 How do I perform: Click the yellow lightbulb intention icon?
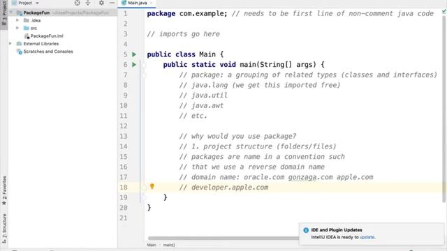click(x=152, y=186)
